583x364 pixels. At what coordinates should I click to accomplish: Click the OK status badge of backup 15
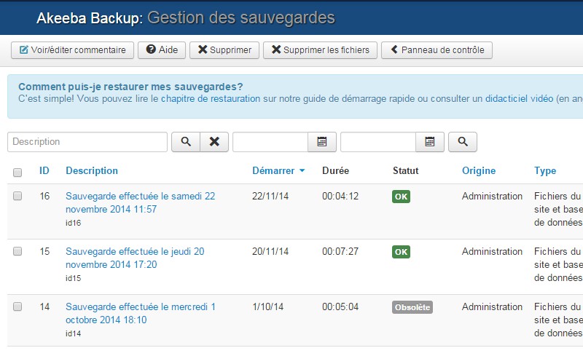[x=401, y=252]
